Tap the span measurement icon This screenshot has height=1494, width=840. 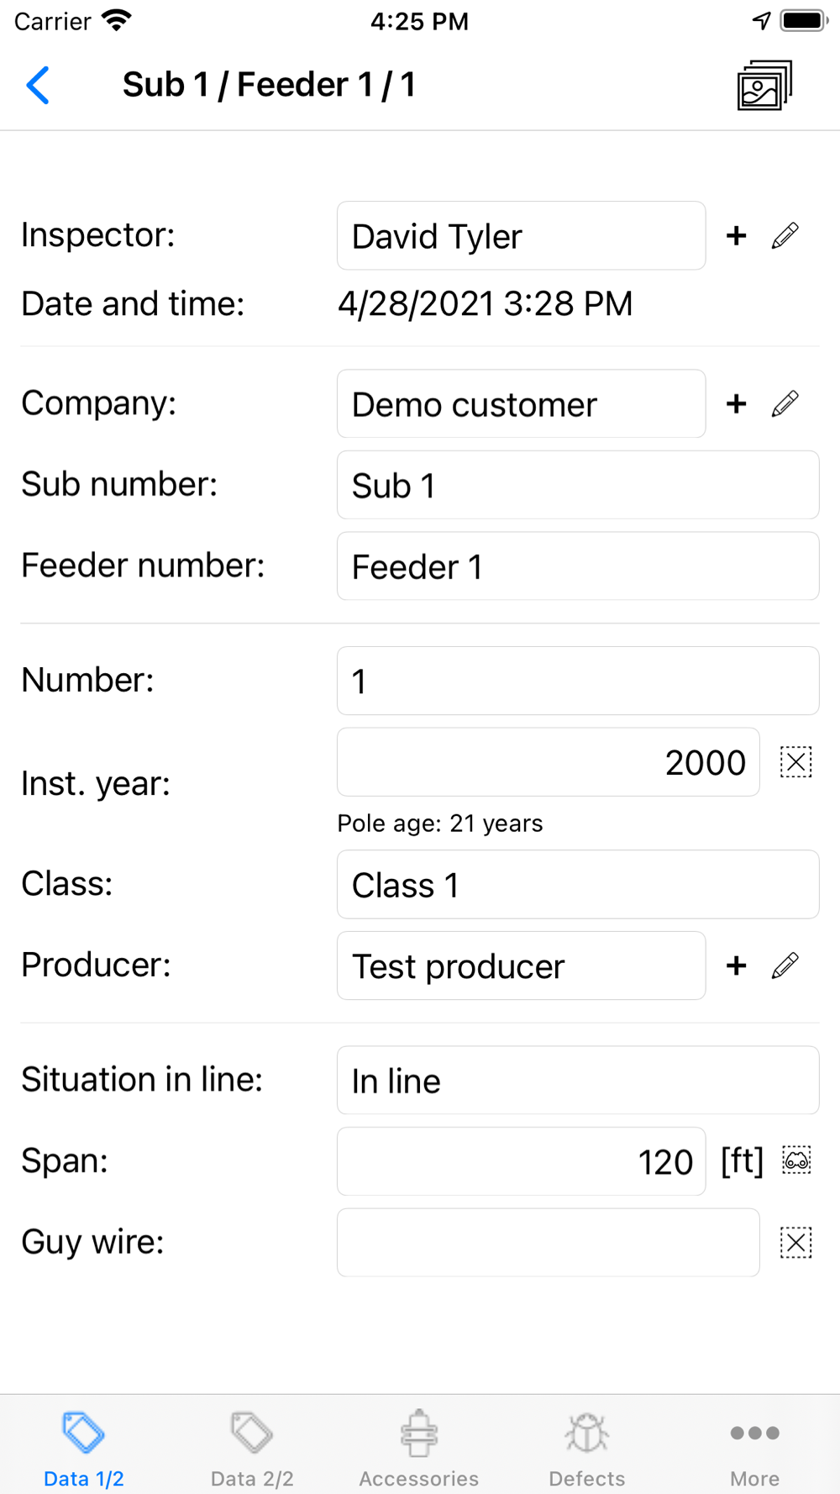[x=796, y=1160]
